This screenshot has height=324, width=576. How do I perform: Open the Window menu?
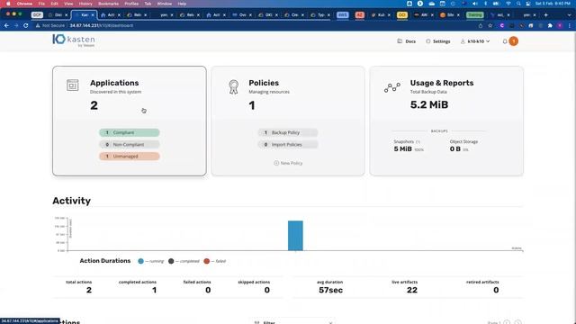click(164, 4)
